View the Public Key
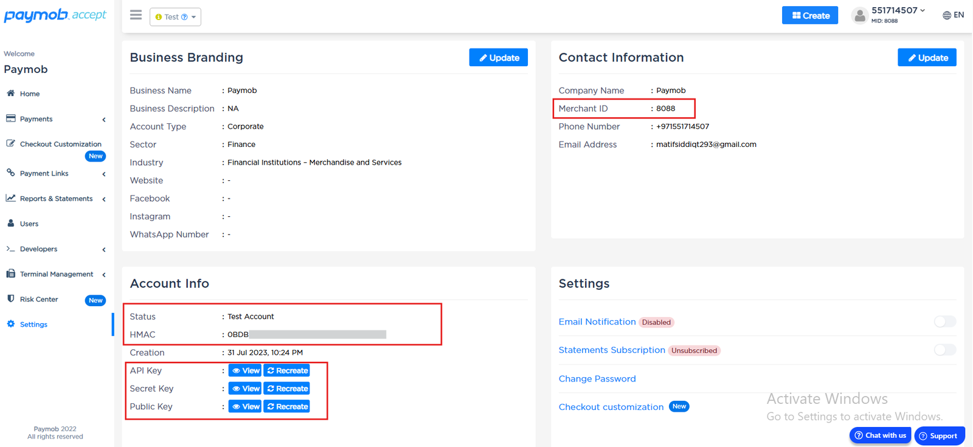This screenshot has height=447, width=973. [245, 406]
